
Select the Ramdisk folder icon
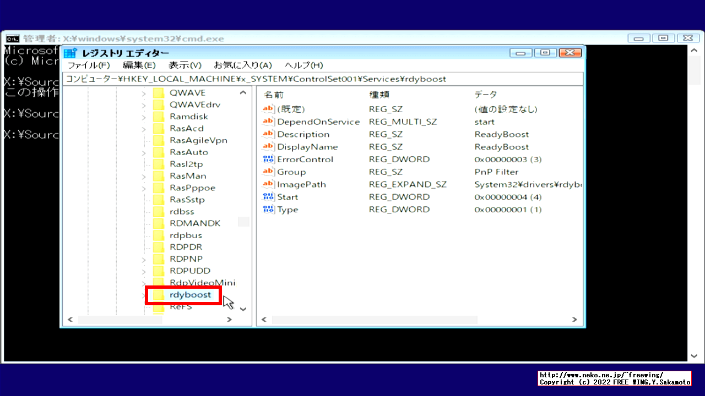pos(158,116)
